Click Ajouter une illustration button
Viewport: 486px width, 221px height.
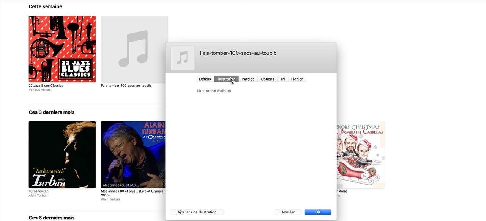pyautogui.click(x=197, y=212)
